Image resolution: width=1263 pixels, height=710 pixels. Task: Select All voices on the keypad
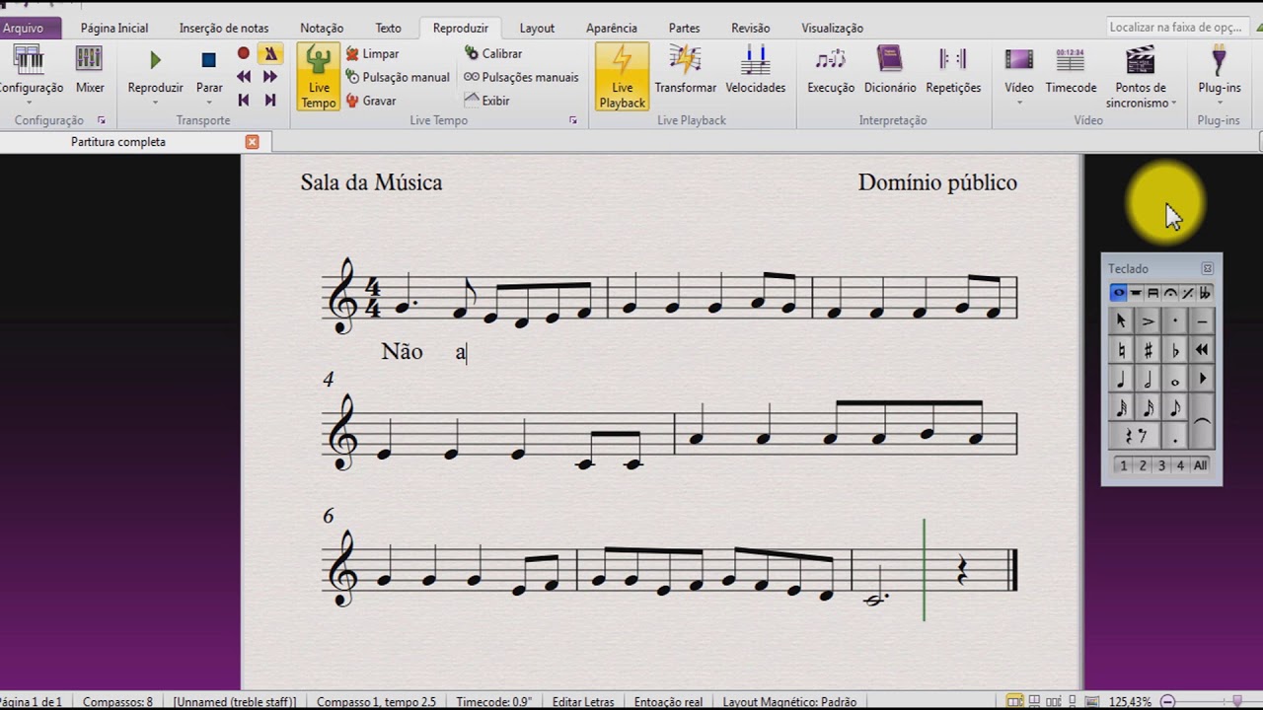(x=1200, y=465)
